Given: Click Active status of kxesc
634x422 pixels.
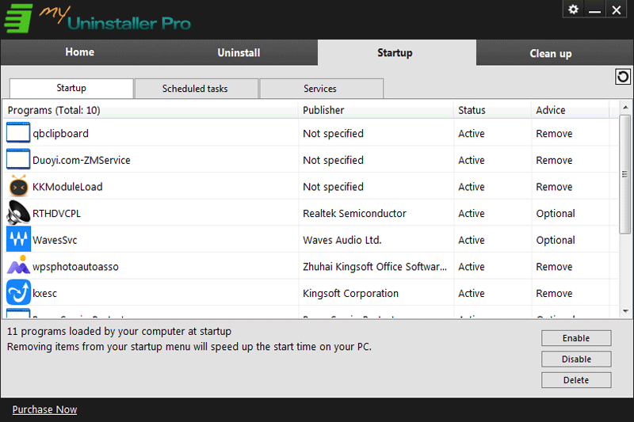Looking at the screenshot, I should tap(472, 293).
